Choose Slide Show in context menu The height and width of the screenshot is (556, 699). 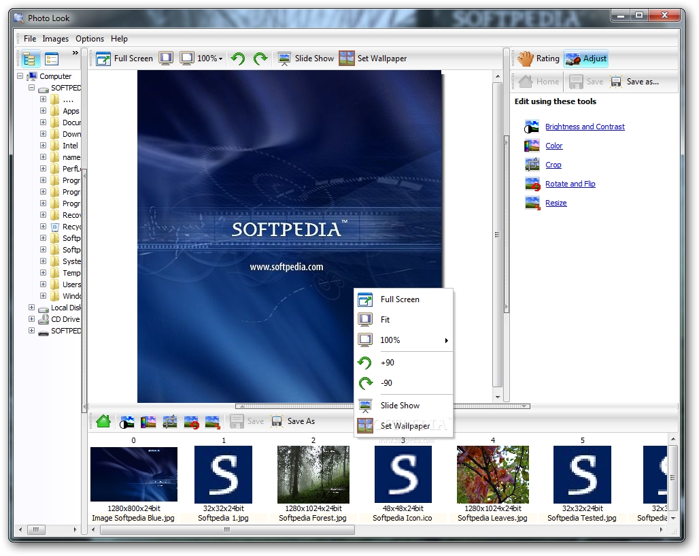point(403,405)
